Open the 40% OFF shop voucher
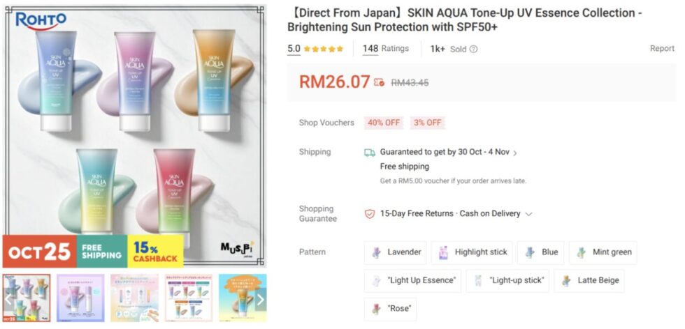This screenshot has width=685, height=329. (x=384, y=123)
